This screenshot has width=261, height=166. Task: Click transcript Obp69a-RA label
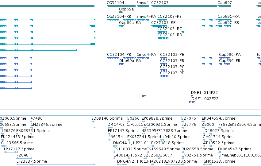pos(130,23)
